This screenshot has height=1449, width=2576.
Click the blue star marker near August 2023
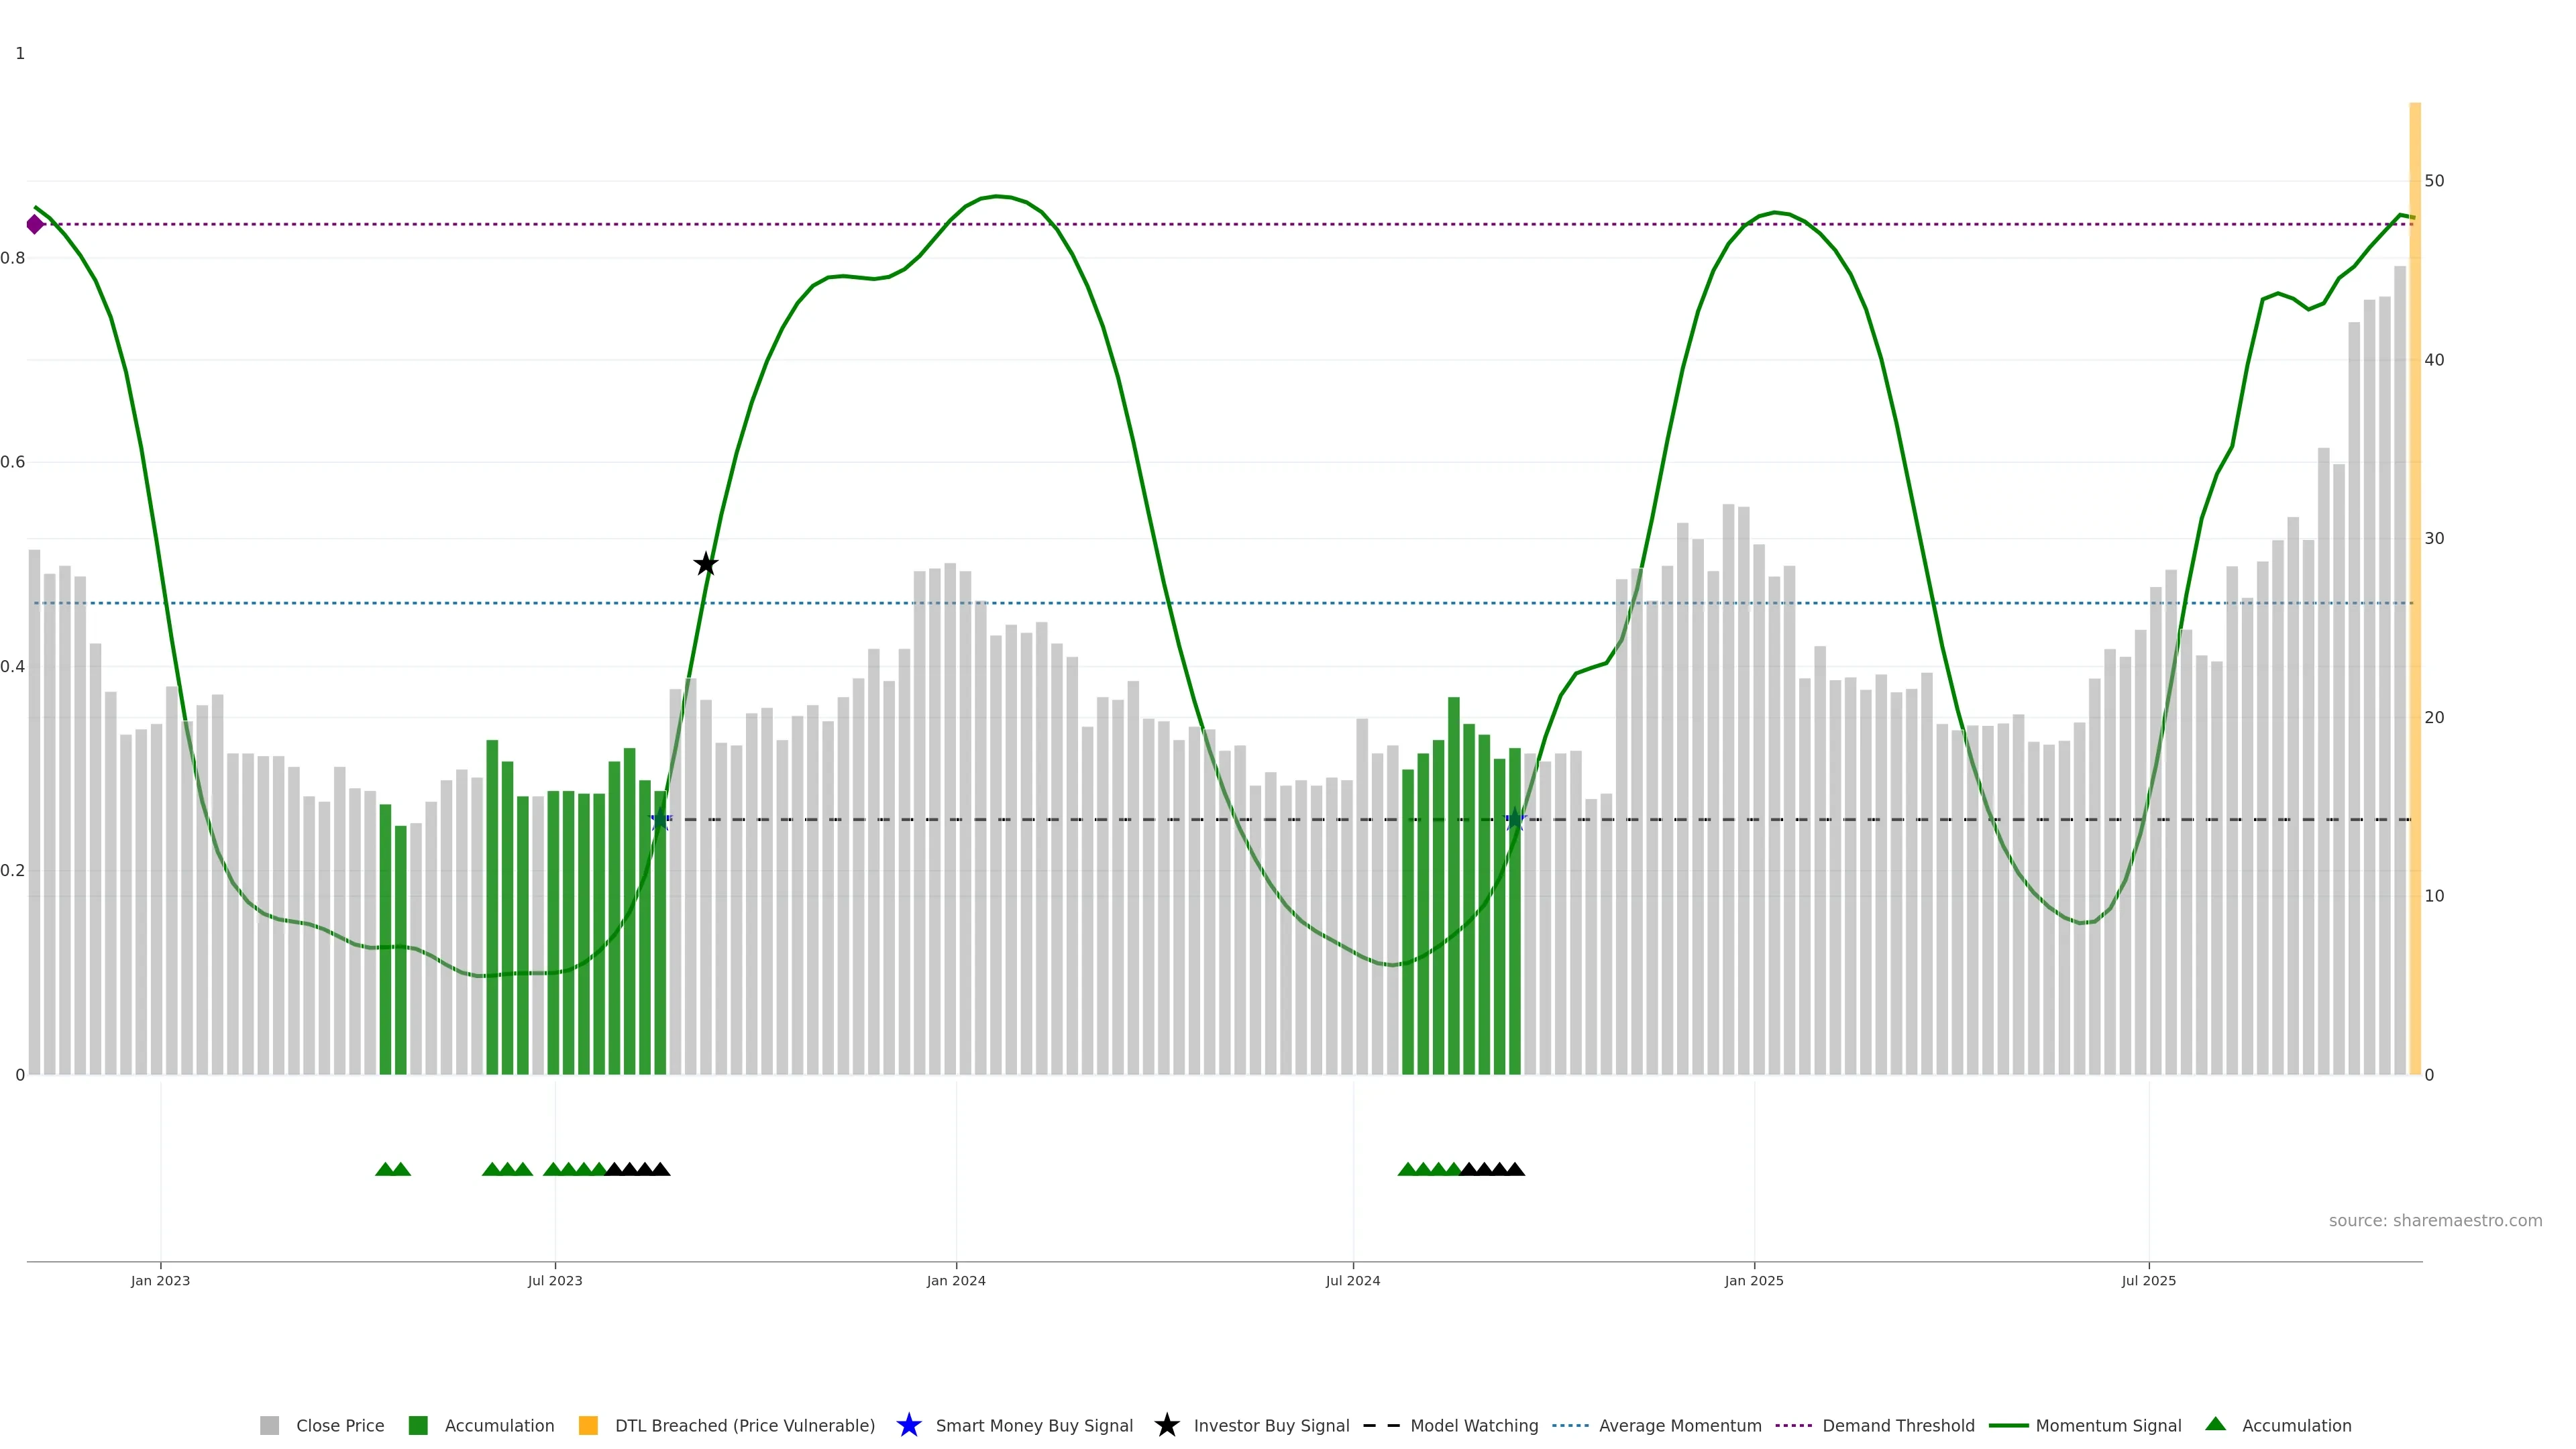[x=659, y=820]
